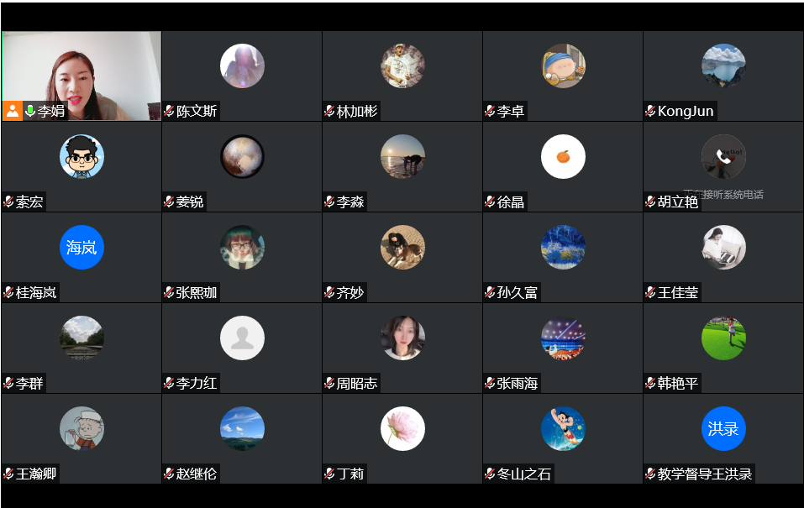Click the muted mic icon beside 教学督导王洪录
Image resolution: width=804 pixels, height=508 pixels.
point(651,474)
